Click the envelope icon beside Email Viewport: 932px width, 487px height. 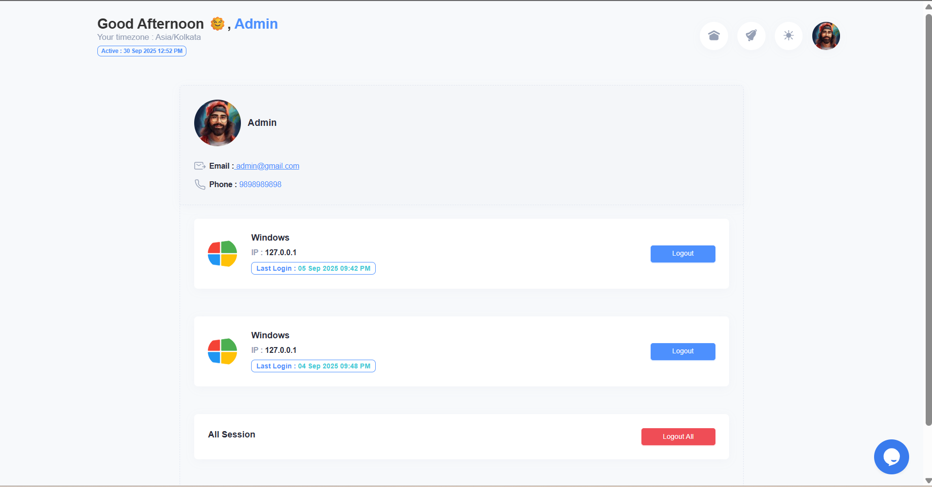pos(200,166)
